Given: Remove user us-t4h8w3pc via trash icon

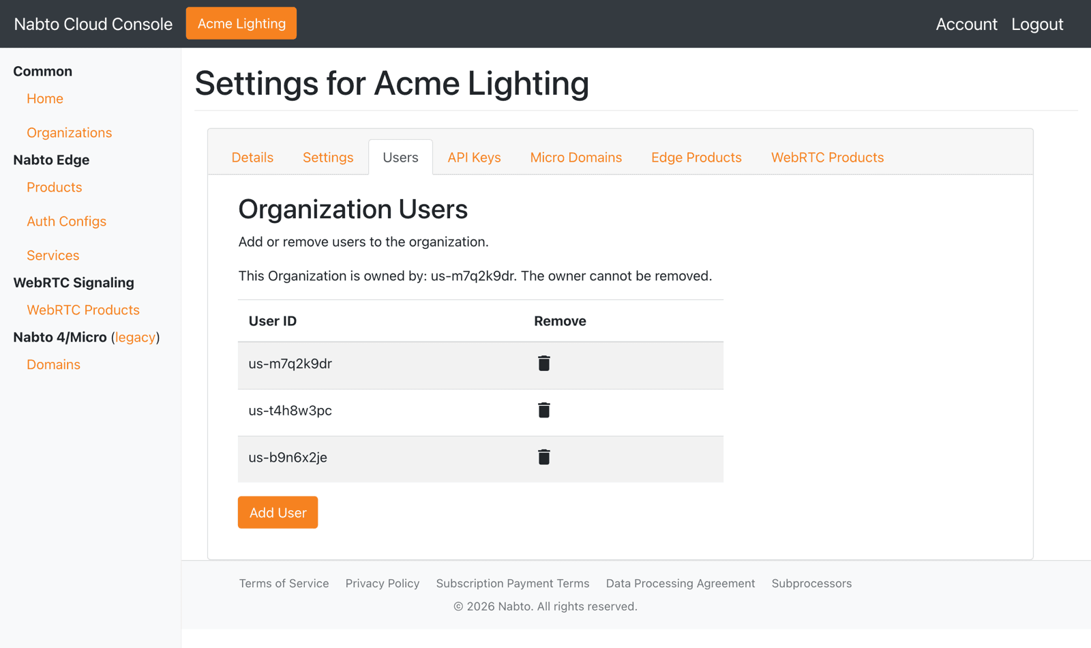Looking at the screenshot, I should [543, 410].
